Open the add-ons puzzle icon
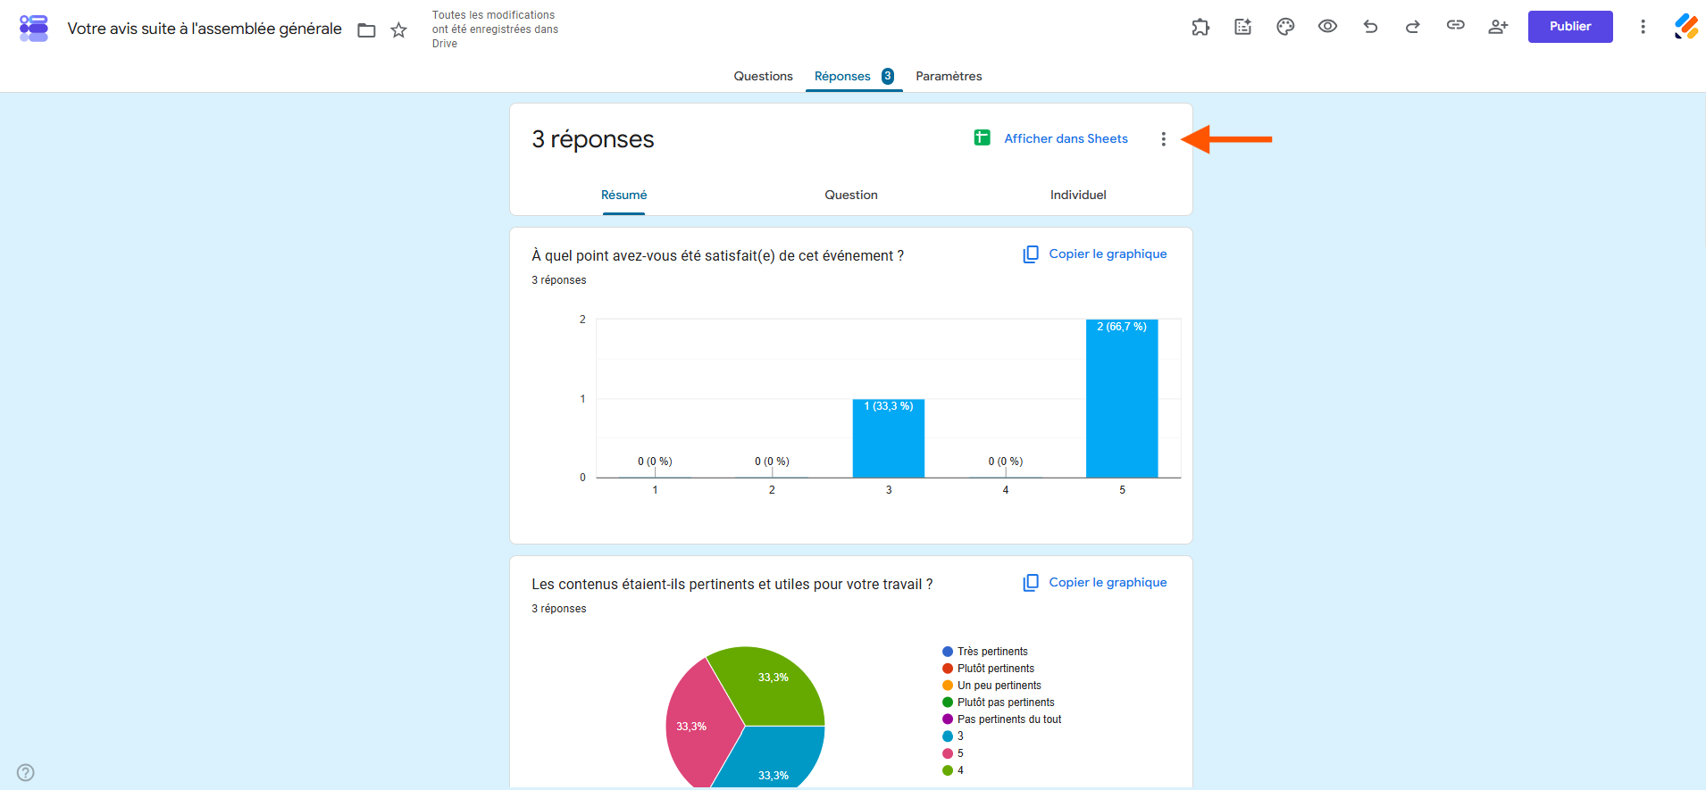 (x=1200, y=27)
